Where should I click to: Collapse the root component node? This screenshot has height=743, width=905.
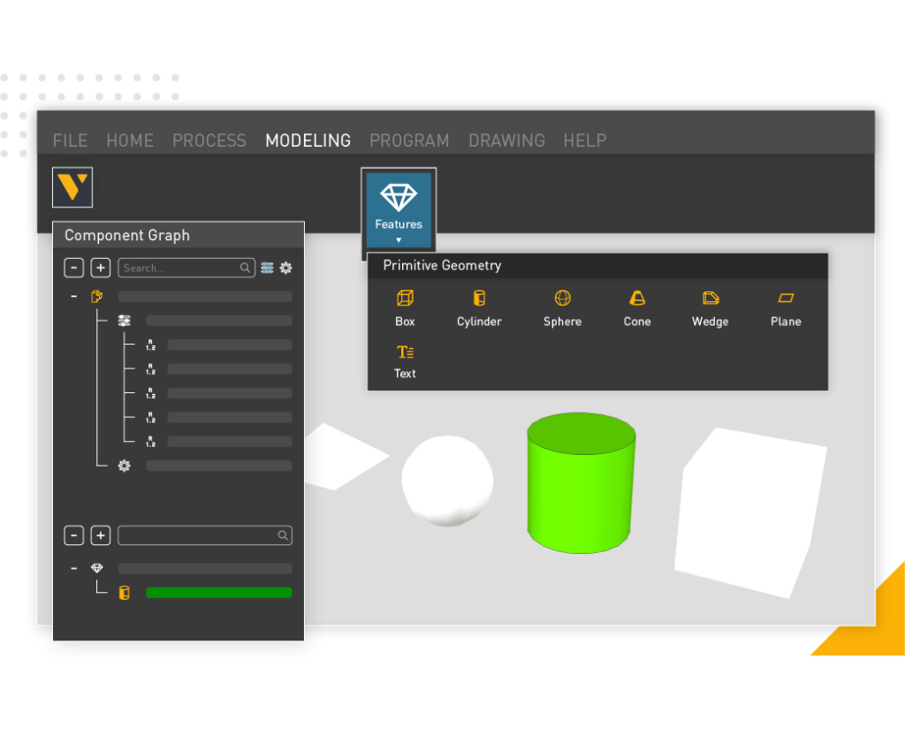click(x=74, y=296)
